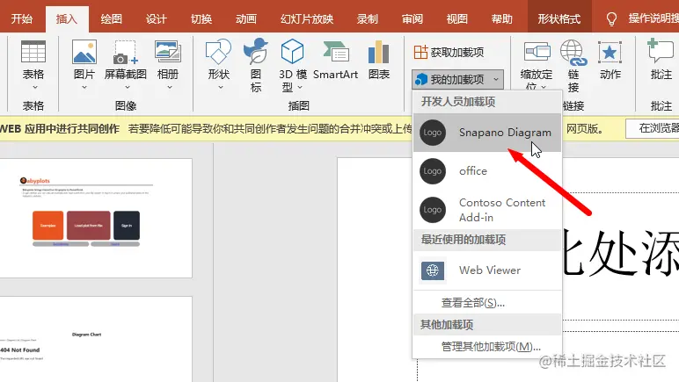The width and height of the screenshot is (679, 382).
Task: Click the 在浏览器 button in notification bar
Action: click(x=653, y=128)
